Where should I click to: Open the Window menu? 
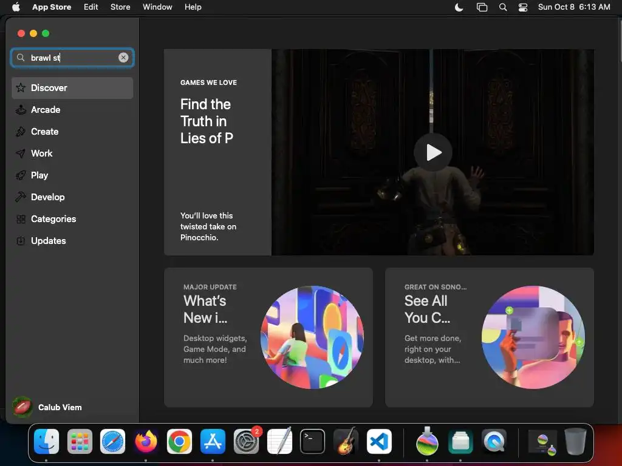157,7
